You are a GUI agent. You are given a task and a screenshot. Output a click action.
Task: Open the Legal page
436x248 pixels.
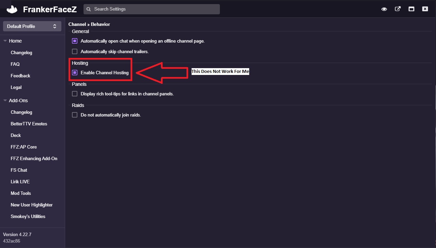pos(16,87)
